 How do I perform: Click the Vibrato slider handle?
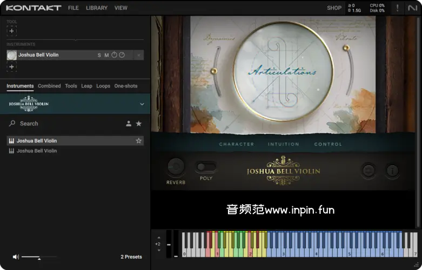[x=346, y=48]
